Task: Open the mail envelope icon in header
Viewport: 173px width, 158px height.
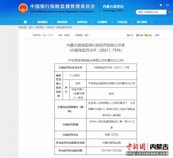Action: point(167,5)
